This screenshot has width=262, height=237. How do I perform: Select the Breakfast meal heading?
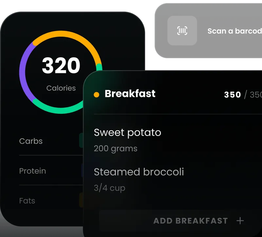click(x=130, y=94)
